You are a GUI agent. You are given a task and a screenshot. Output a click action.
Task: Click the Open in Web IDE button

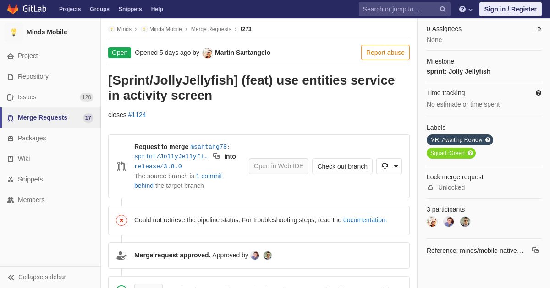click(279, 166)
